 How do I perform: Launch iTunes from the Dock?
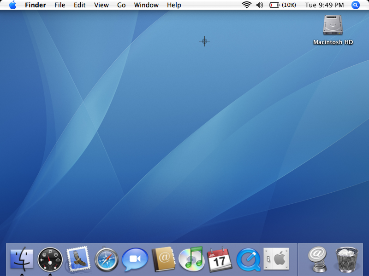click(191, 259)
